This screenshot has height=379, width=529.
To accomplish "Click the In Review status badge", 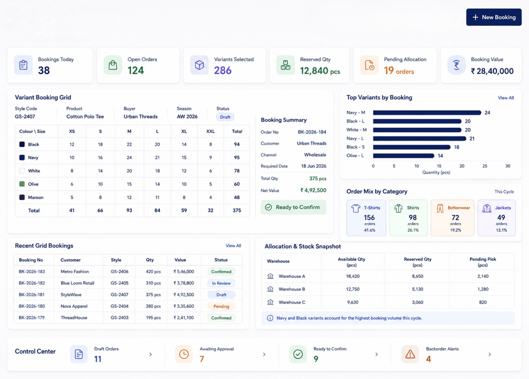I will (x=221, y=283).
